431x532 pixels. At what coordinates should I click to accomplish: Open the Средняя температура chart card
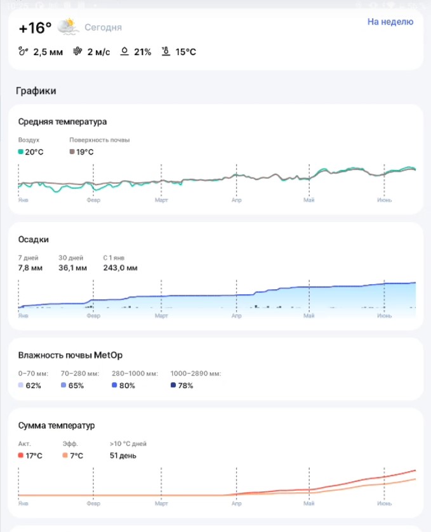click(216, 159)
